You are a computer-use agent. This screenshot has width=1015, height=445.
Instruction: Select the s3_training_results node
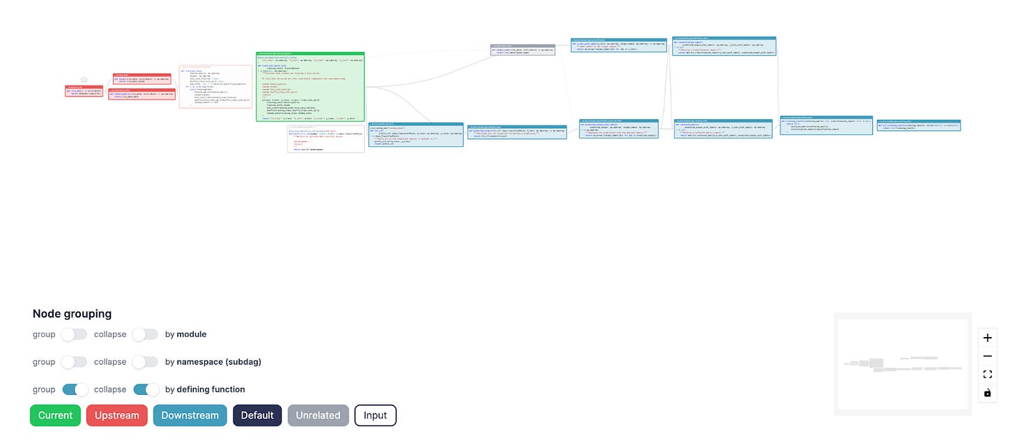coord(919,125)
